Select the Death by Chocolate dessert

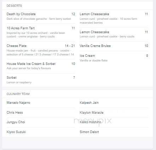(x=41, y=16)
